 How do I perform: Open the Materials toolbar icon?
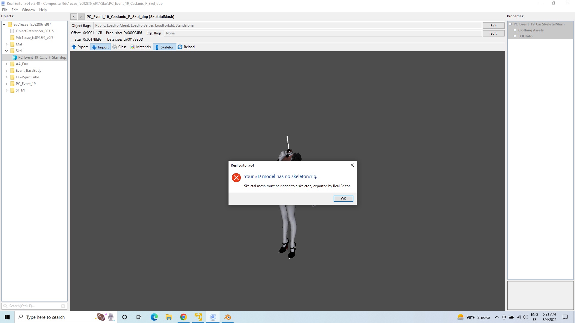tap(133, 47)
